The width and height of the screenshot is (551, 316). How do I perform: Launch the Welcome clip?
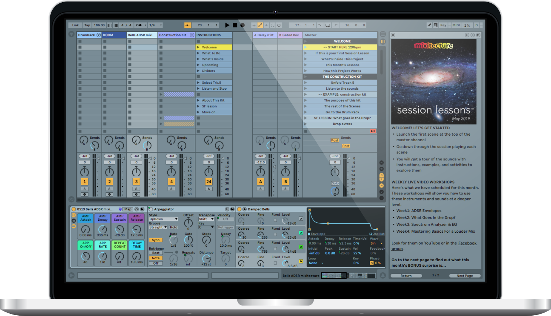pyautogui.click(x=198, y=47)
